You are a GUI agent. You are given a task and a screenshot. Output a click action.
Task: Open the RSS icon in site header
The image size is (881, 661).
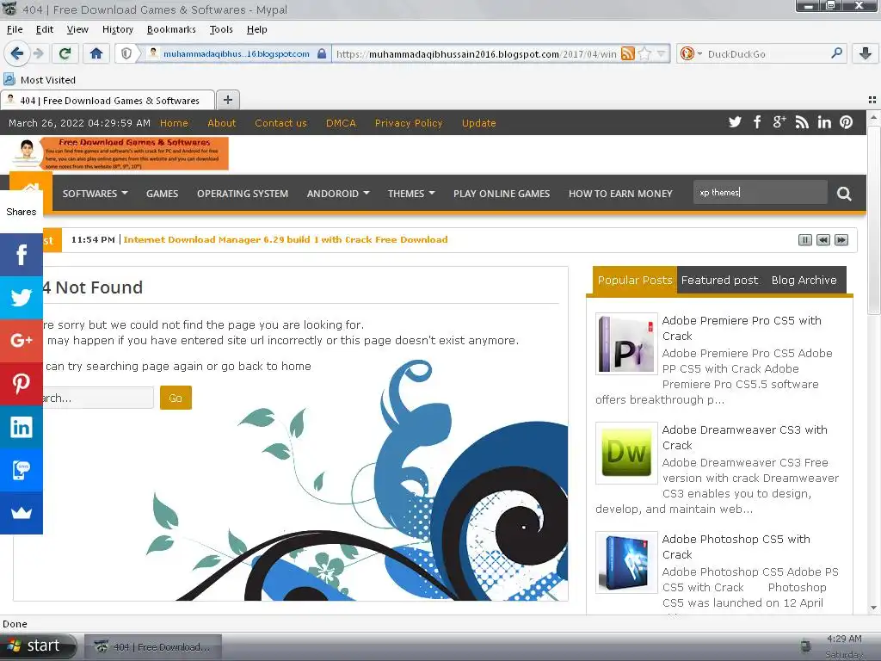pyautogui.click(x=802, y=122)
